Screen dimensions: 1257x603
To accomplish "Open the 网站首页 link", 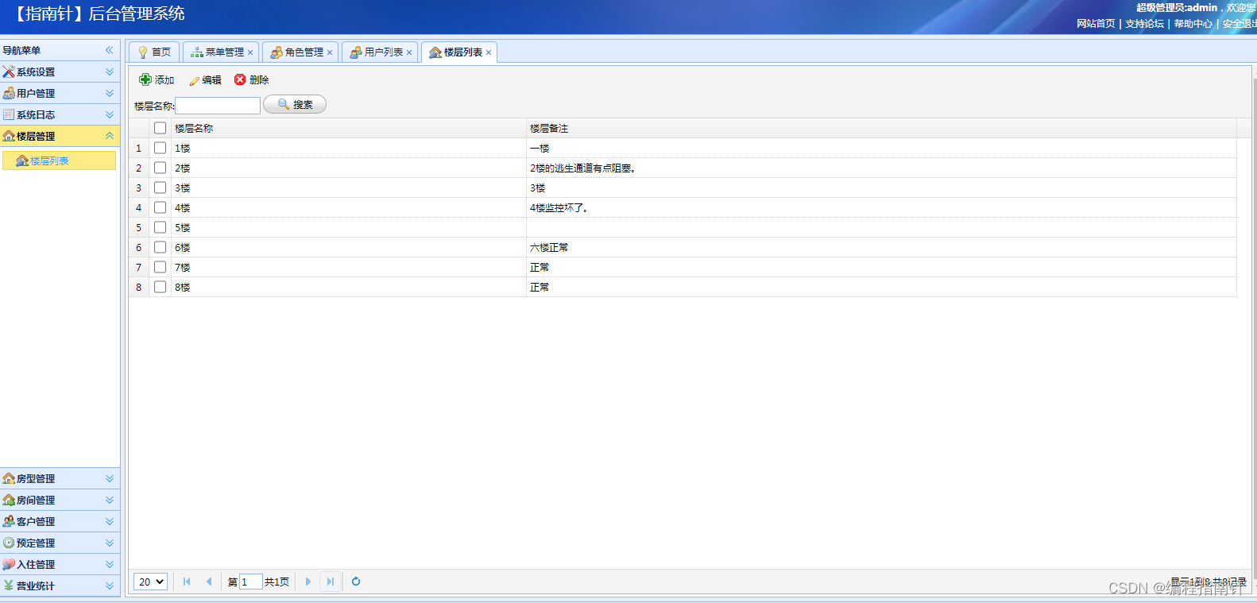I will coord(1096,24).
